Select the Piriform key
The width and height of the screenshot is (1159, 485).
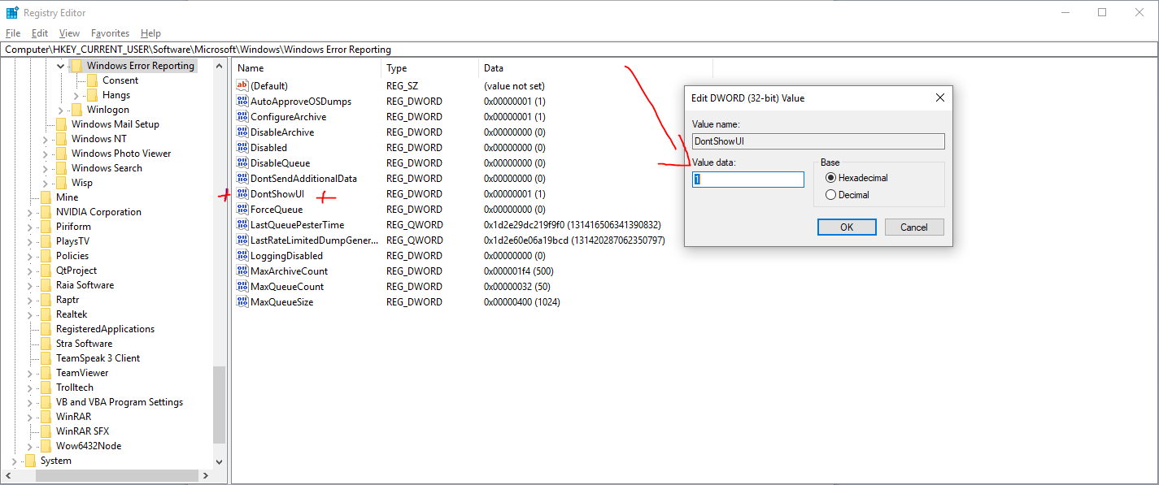pyautogui.click(x=73, y=227)
